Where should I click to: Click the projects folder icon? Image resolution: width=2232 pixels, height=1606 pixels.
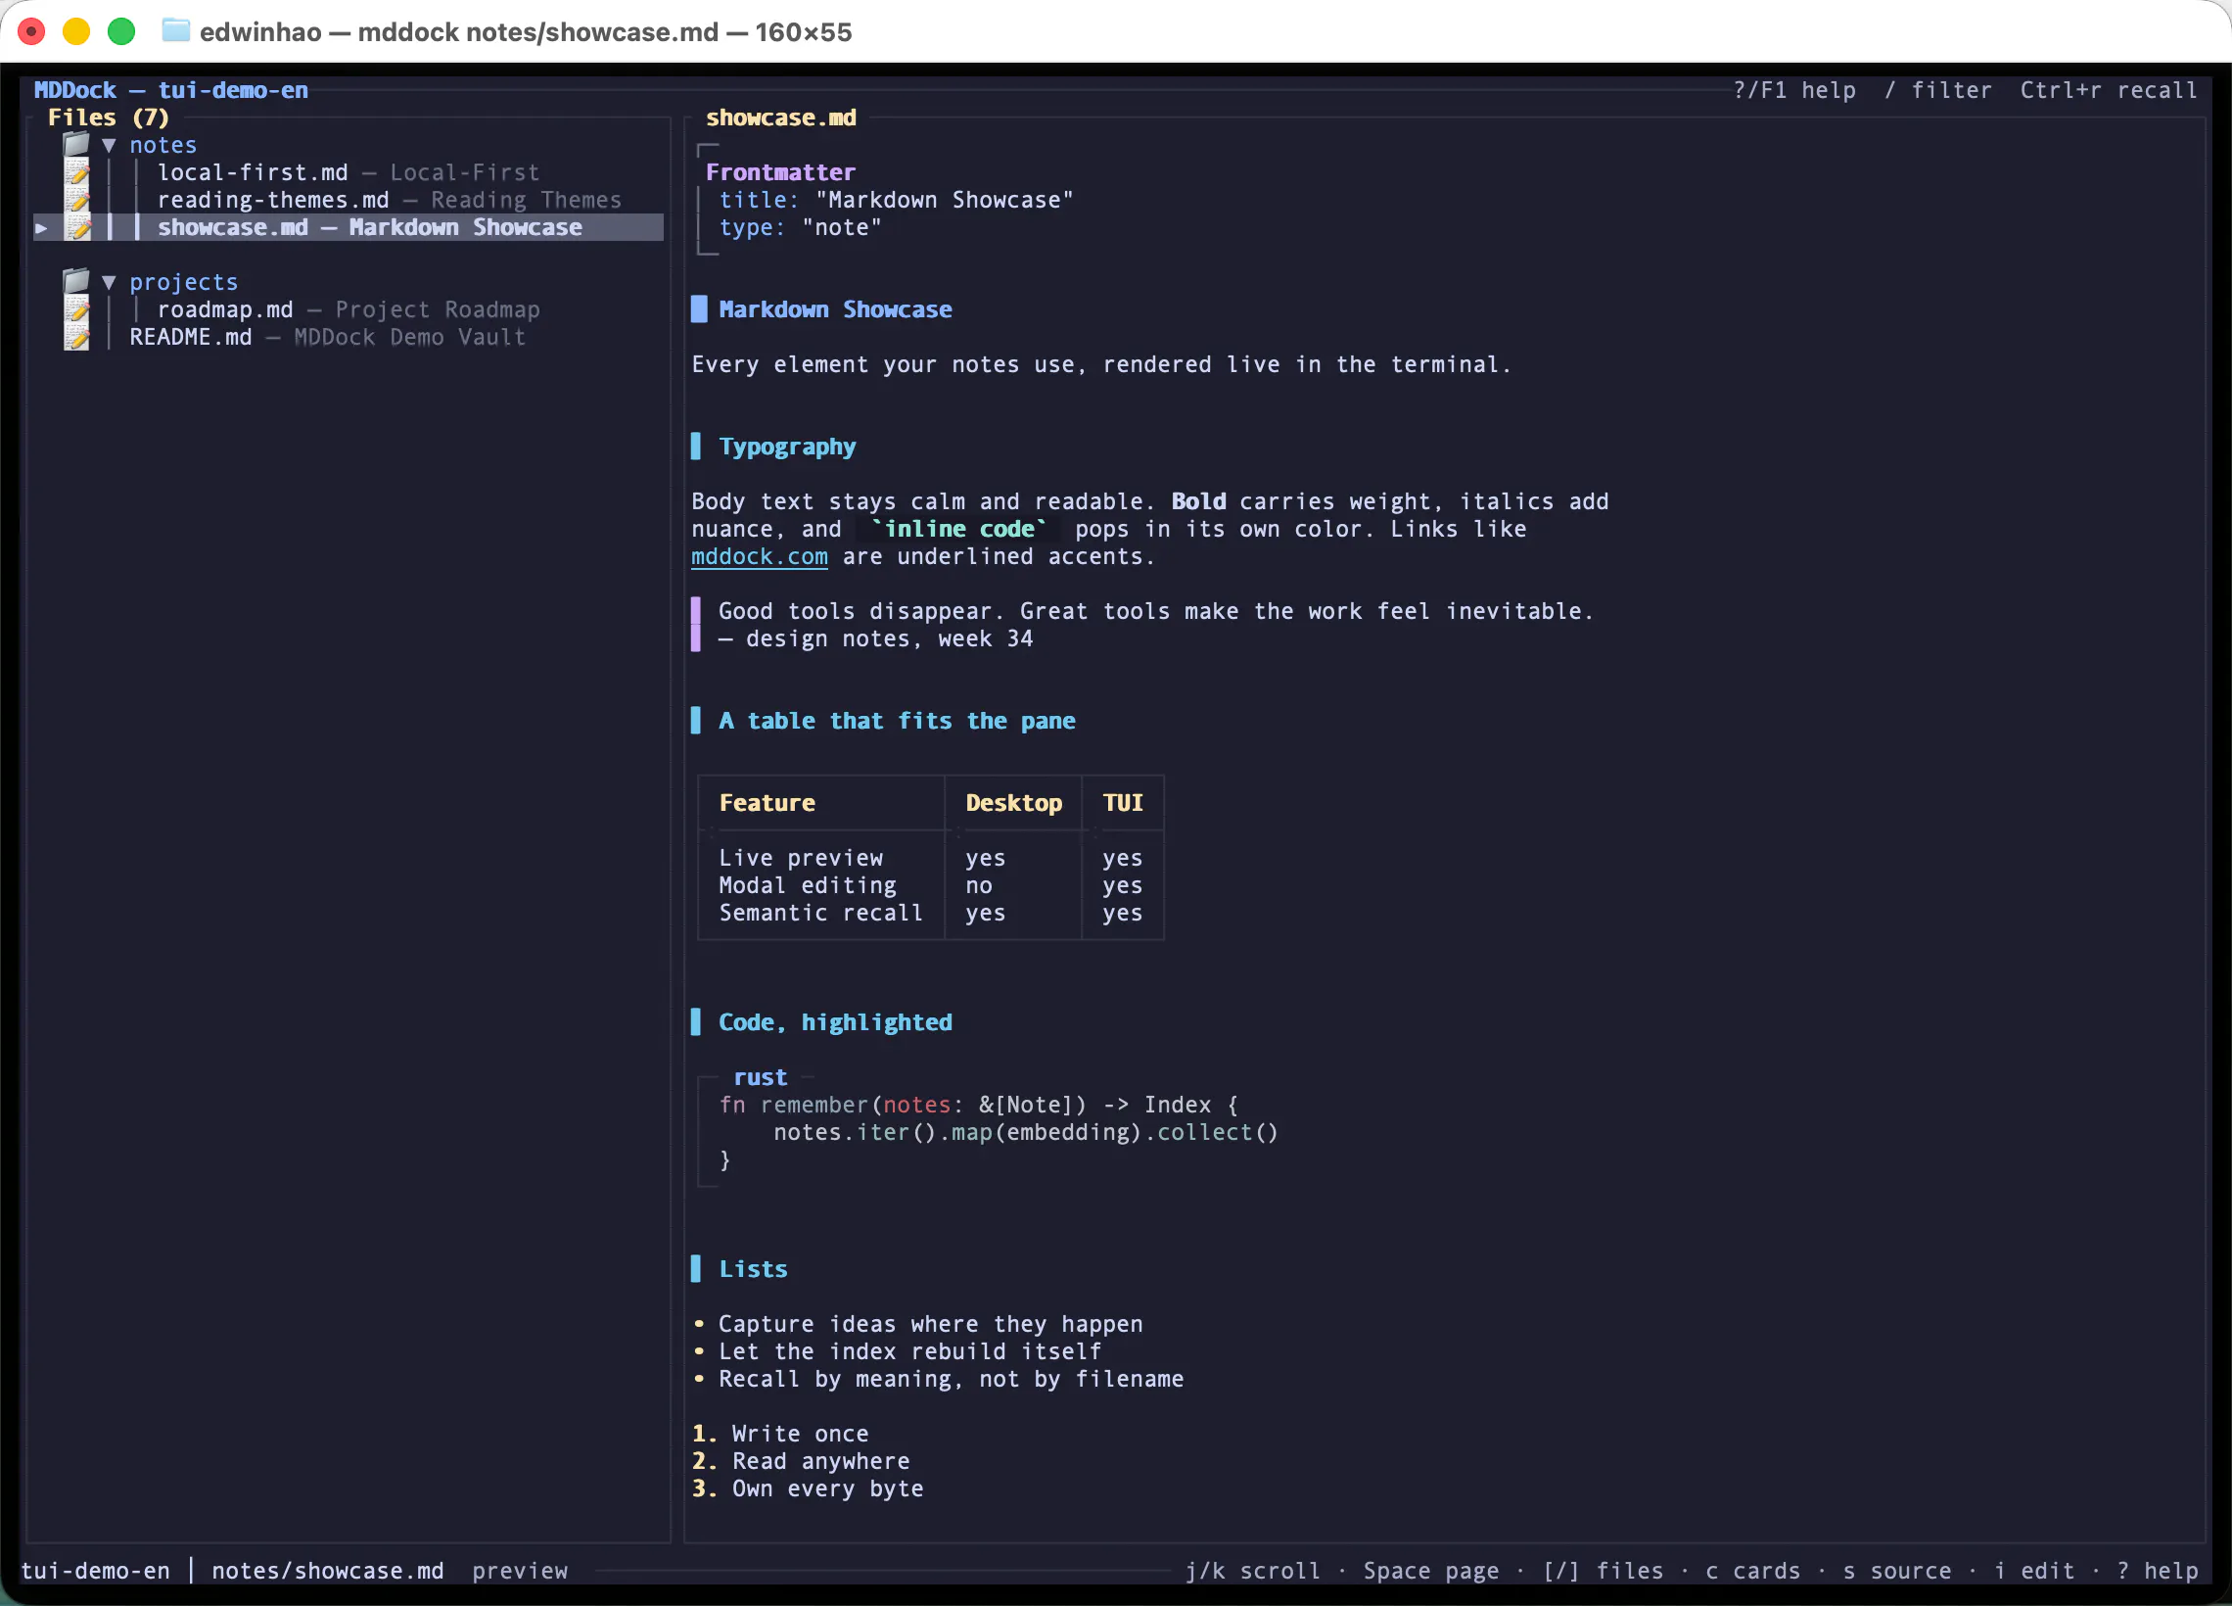75,282
